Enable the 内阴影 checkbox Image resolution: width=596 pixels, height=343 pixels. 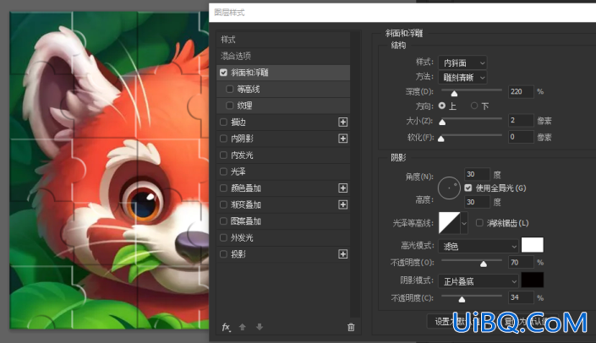click(x=223, y=139)
